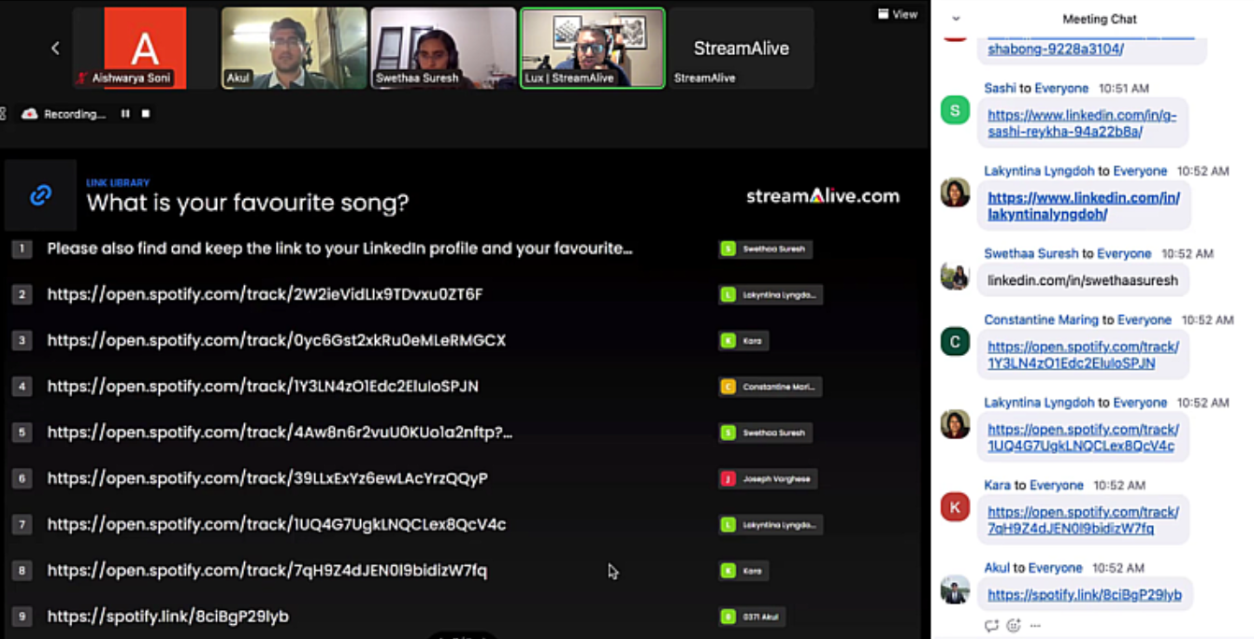1254x639 pixels.
Task: Click Constantine Maring's C avatar
Action: pyautogui.click(x=955, y=342)
